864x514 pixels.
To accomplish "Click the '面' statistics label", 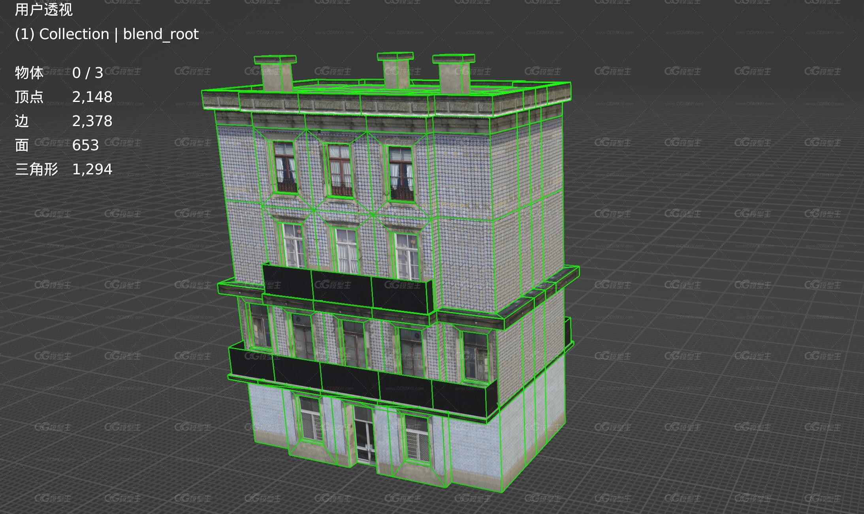I will [x=22, y=145].
